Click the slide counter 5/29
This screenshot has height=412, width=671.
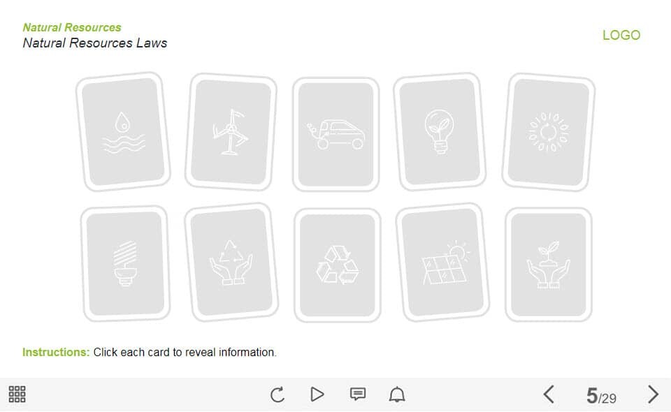(x=601, y=396)
